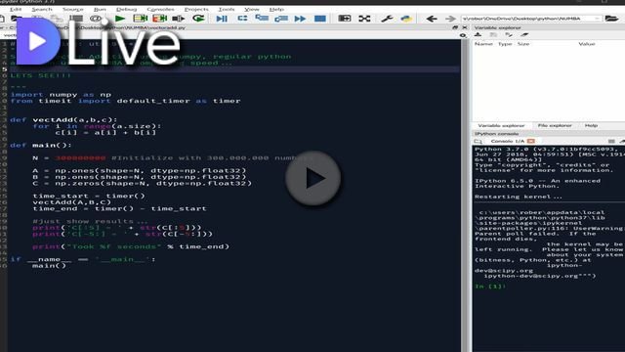
Task: Click the import data icon in Variable explorer
Action: coord(478,35)
